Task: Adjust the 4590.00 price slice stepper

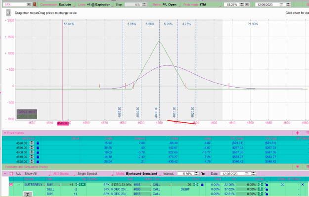Action: 32,148
